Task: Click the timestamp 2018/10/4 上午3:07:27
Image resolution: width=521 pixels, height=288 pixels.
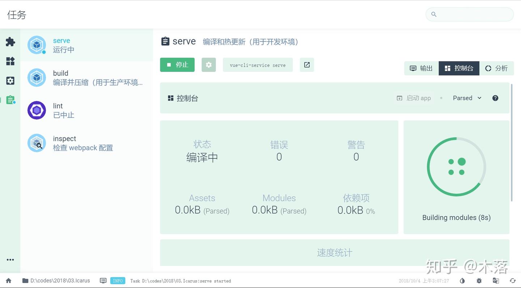Action: (x=424, y=281)
